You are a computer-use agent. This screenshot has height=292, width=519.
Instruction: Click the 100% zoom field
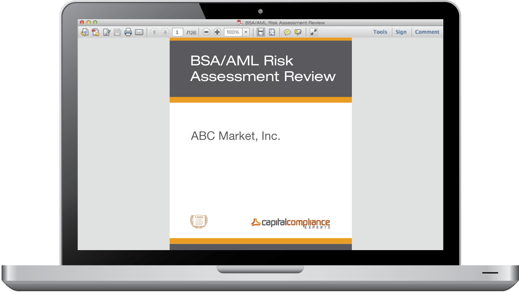pos(233,32)
